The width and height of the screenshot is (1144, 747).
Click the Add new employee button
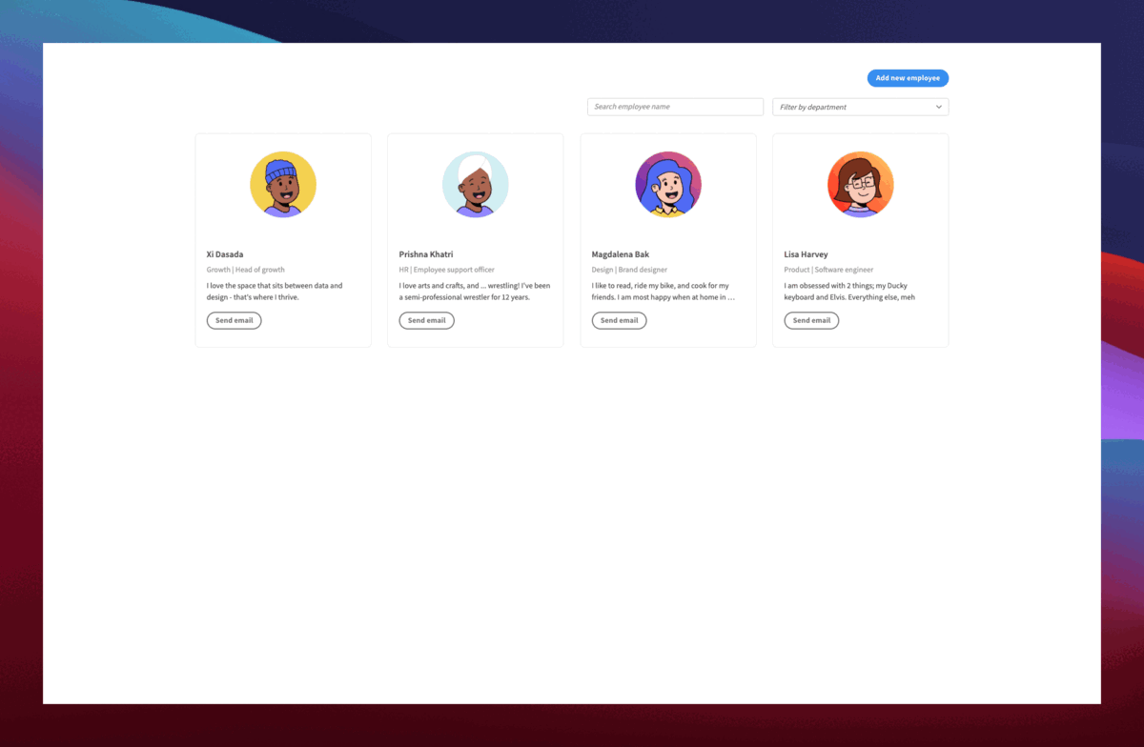click(x=907, y=77)
